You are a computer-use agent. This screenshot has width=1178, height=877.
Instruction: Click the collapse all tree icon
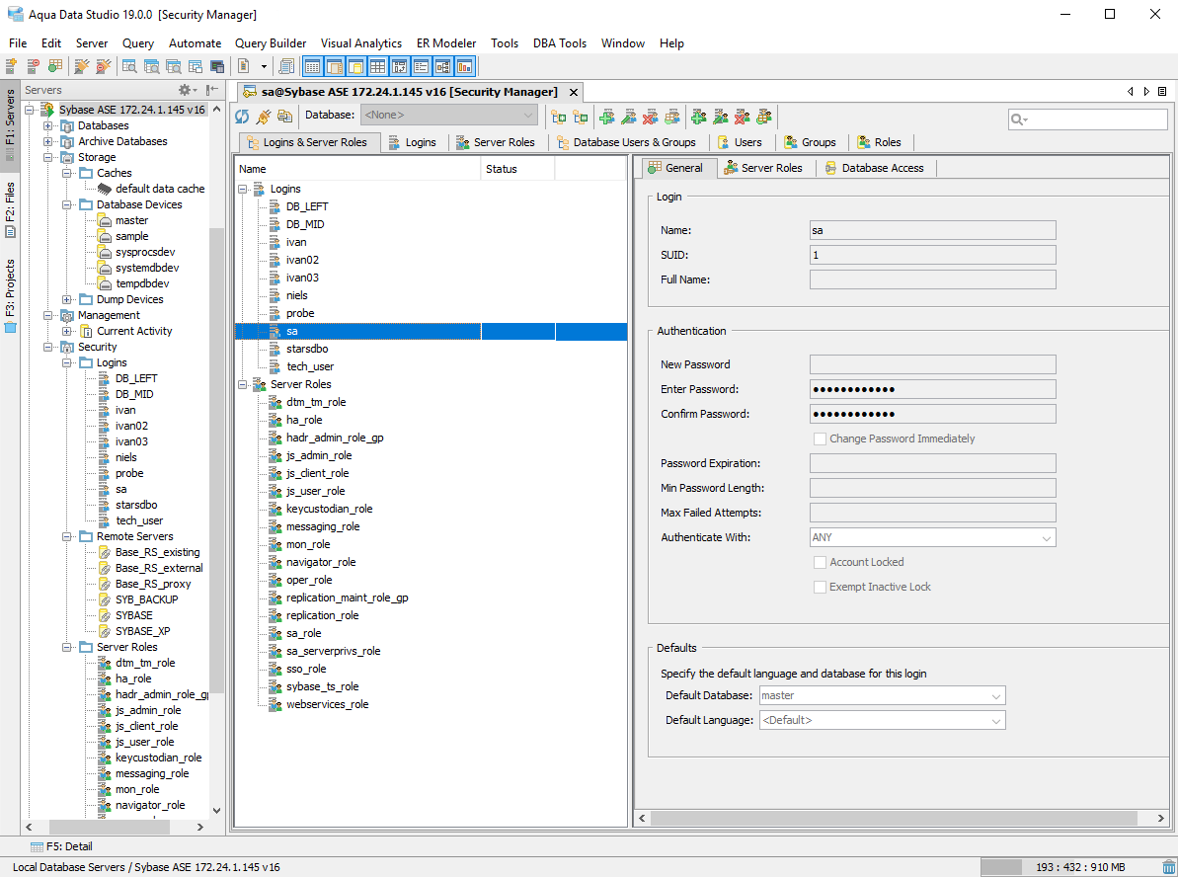pyautogui.click(x=580, y=117)
